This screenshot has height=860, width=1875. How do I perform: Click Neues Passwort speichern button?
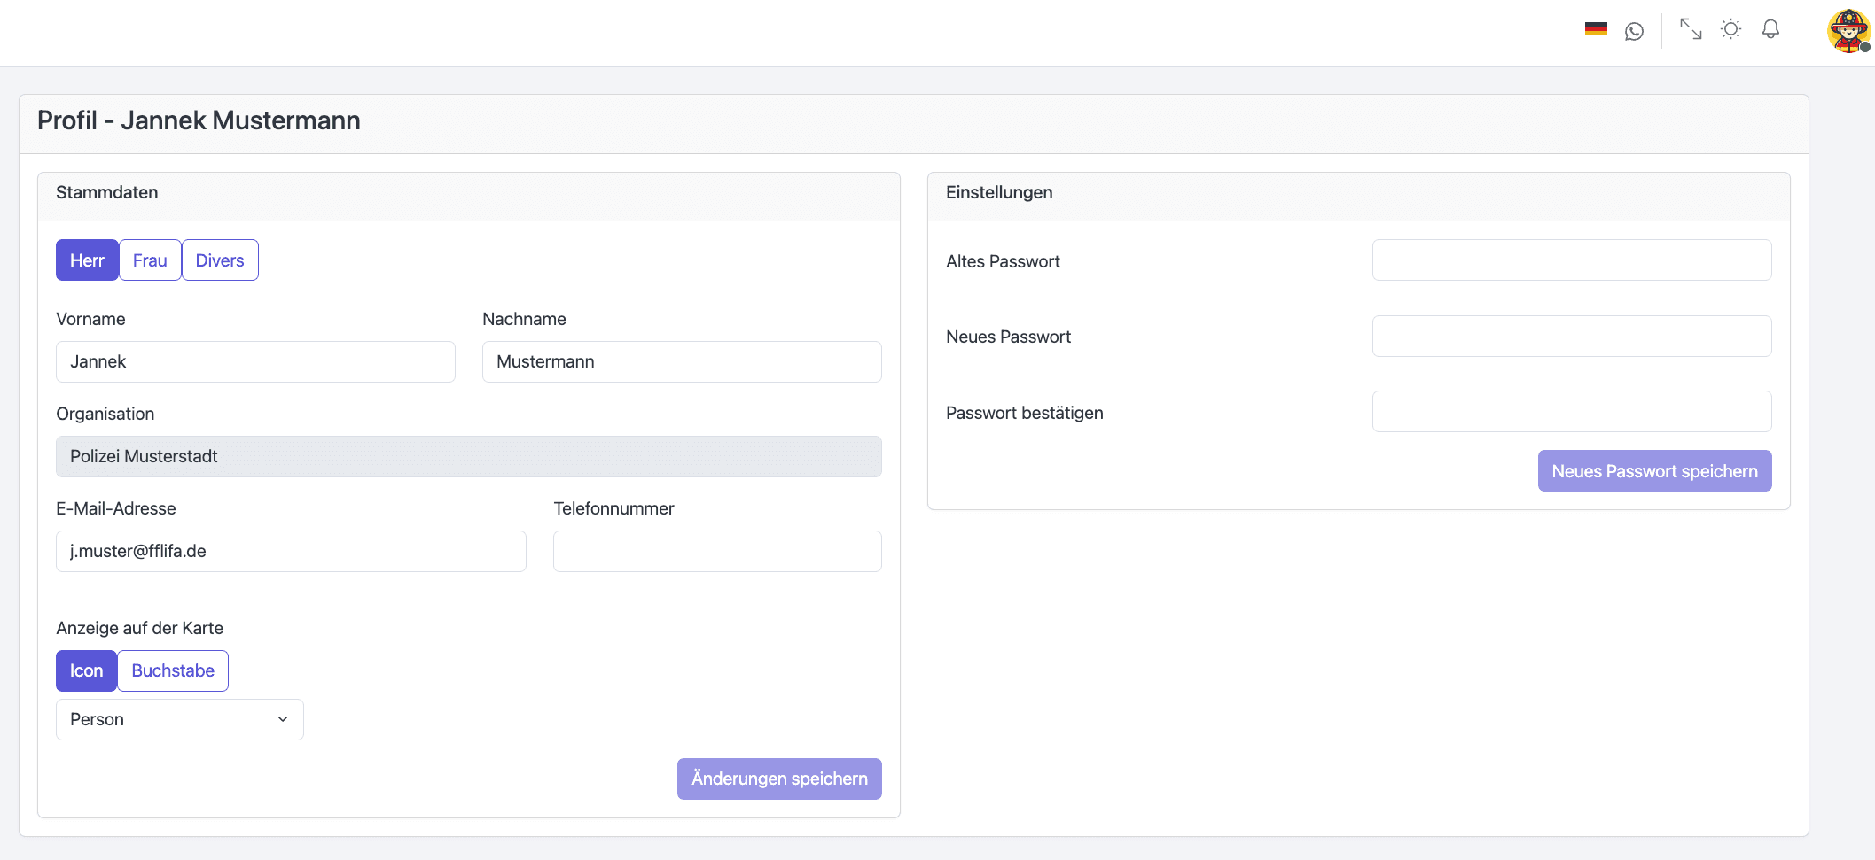[1654, 471]
